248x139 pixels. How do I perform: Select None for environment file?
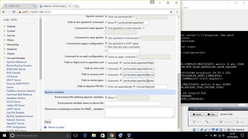tap(106, 97)
